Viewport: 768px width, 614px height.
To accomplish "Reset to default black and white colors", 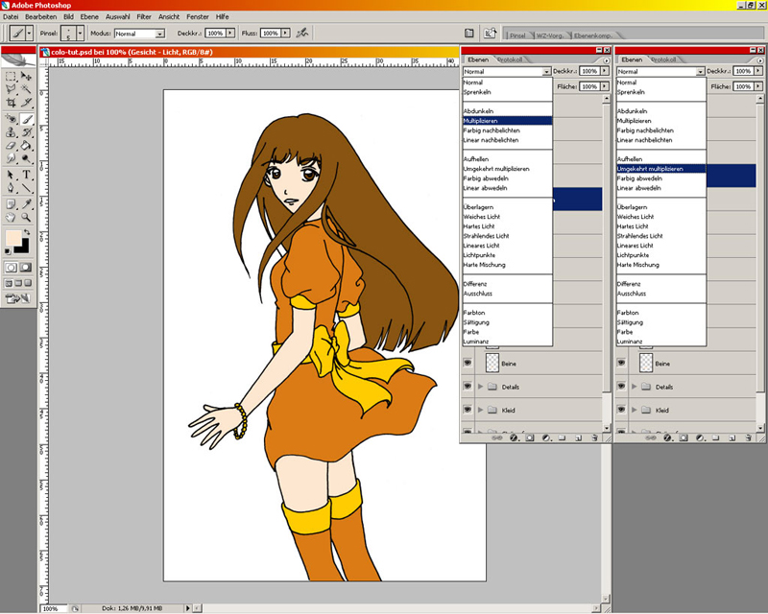I will point(8,251).
